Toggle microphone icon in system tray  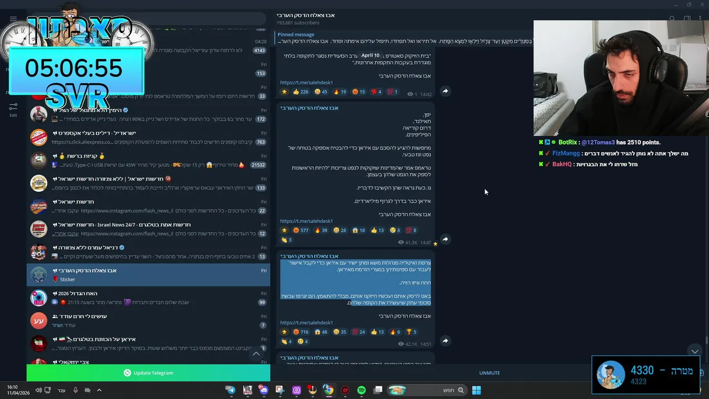tap(75, 390)
